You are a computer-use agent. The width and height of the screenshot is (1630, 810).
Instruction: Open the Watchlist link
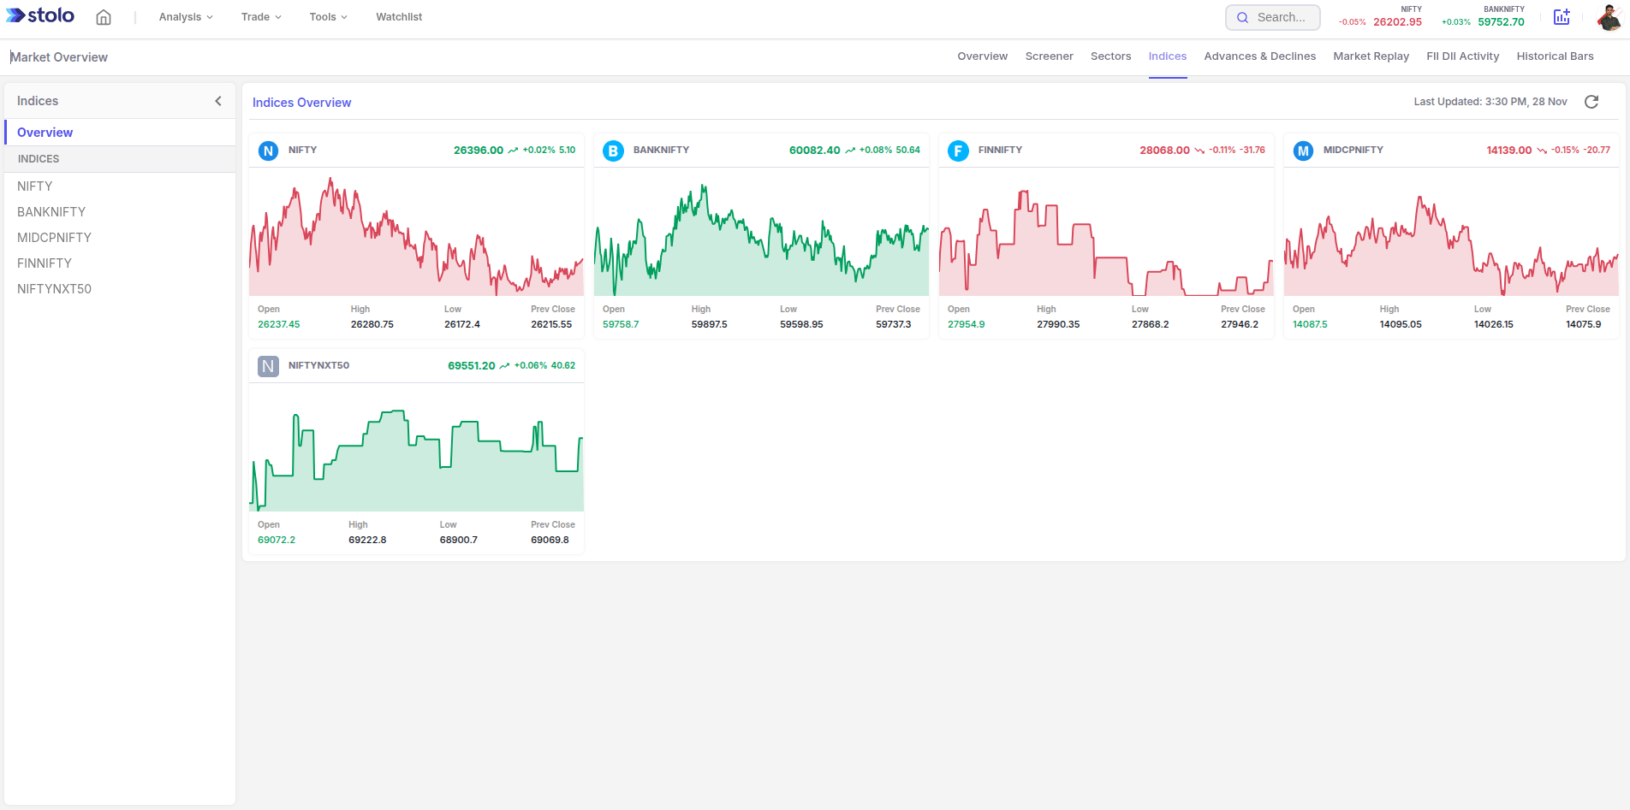click(x=399, y=17)
